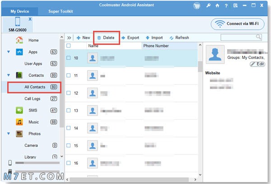Collapse the Photos tree arrow
The image size is (271, 184).
coord(9,134)
